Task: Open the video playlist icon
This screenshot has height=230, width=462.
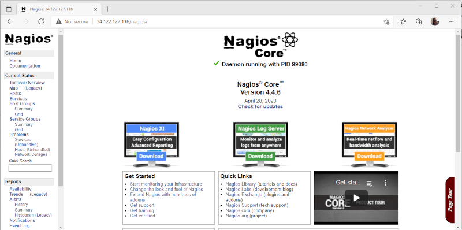Action: 369,183
